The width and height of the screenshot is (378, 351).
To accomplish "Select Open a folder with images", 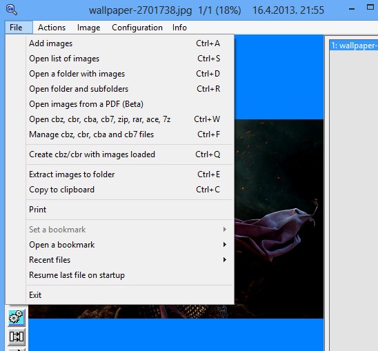I will tap(130, 74).
